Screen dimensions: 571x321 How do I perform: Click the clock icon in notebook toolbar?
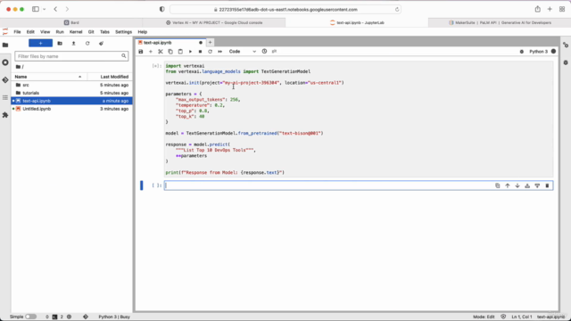264,52
